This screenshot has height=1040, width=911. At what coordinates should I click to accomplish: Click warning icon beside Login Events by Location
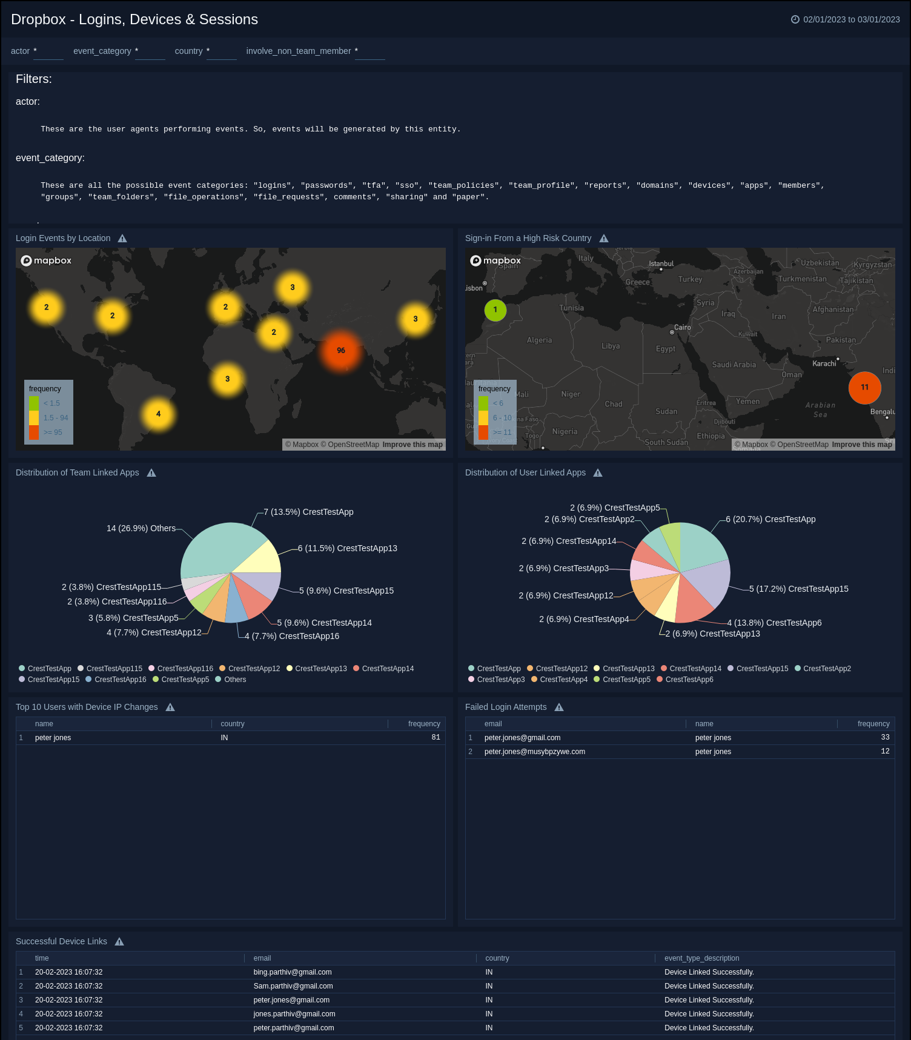pos(122,239)
